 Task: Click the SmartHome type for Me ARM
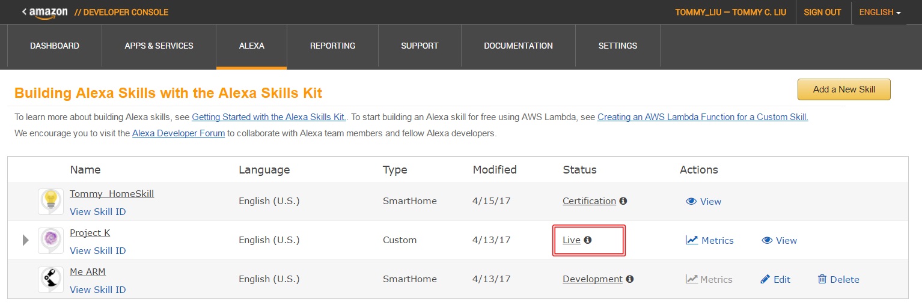(410, 279)
